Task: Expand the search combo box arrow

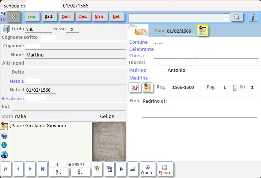Action: [x=227, y=17]
